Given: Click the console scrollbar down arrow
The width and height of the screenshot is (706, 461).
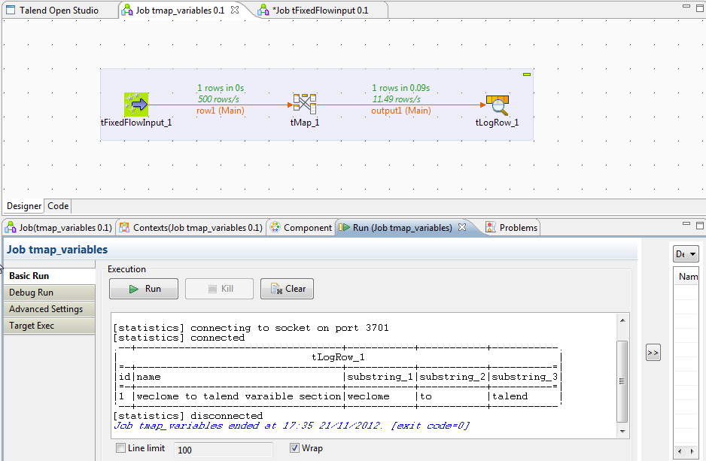Looking at the screenshot, I should 622,432.
